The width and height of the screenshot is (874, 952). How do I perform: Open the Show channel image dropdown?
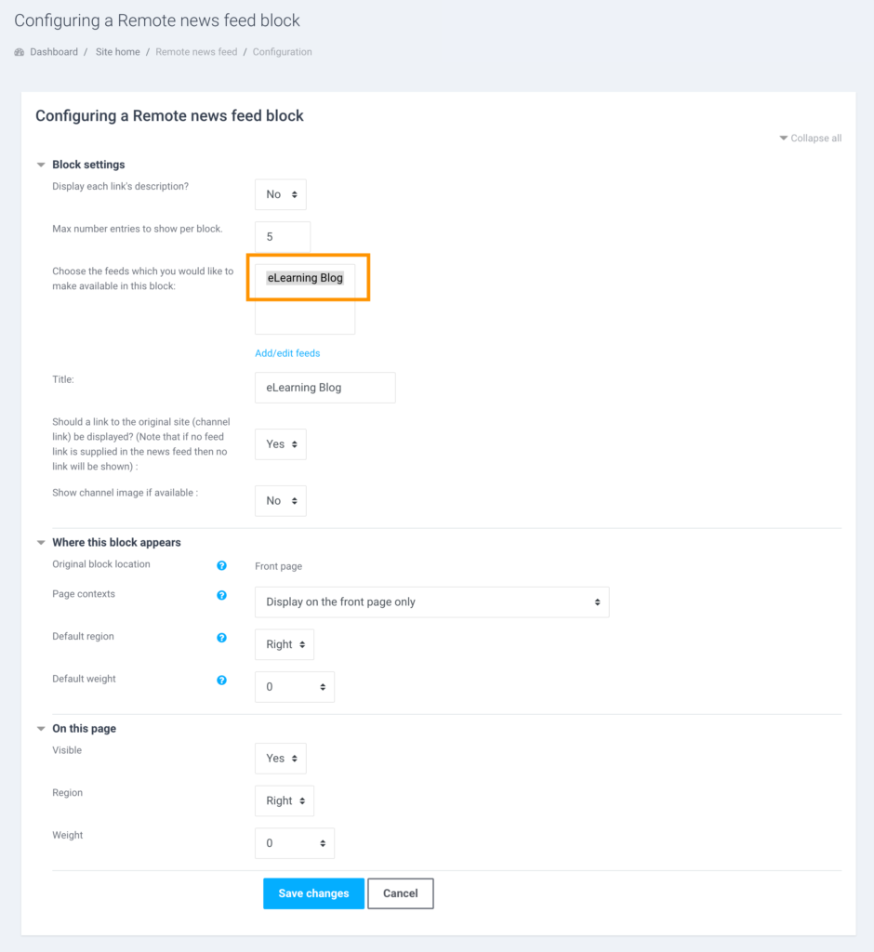280,500
